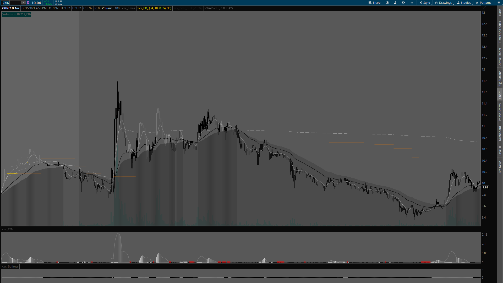The width and height of the screenshot is (503, 283).
Task: Open the Style dropdown menu
Action: 425,3
